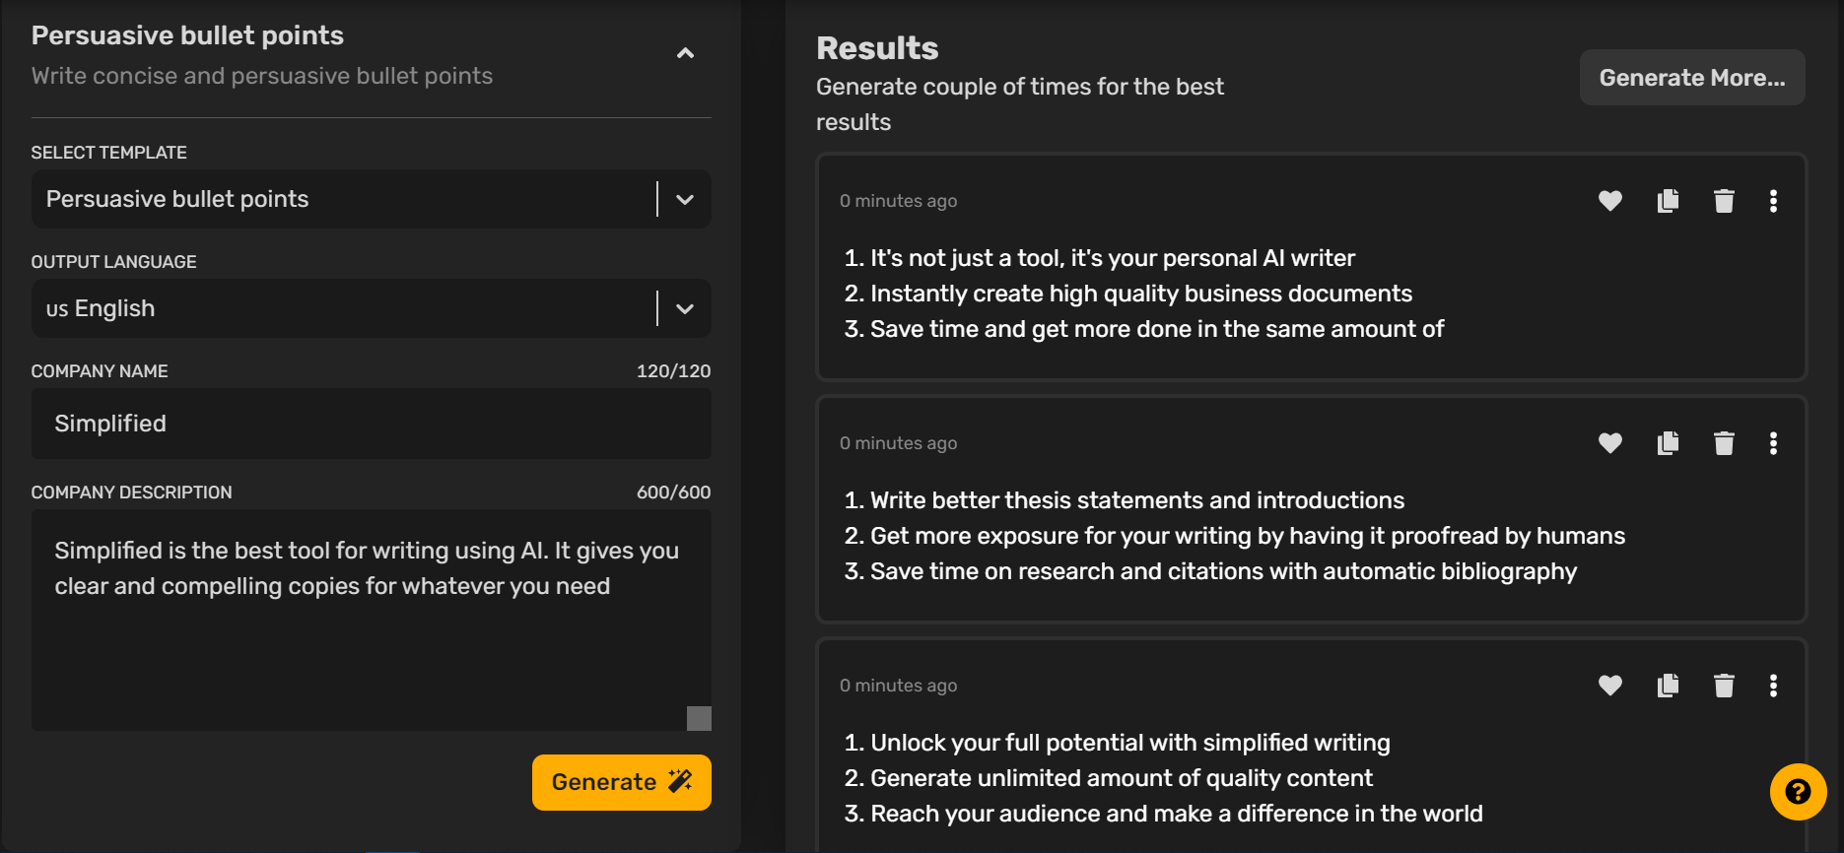Select text 'Write better thesis statements and introductions'

(x=1137, y=500)
